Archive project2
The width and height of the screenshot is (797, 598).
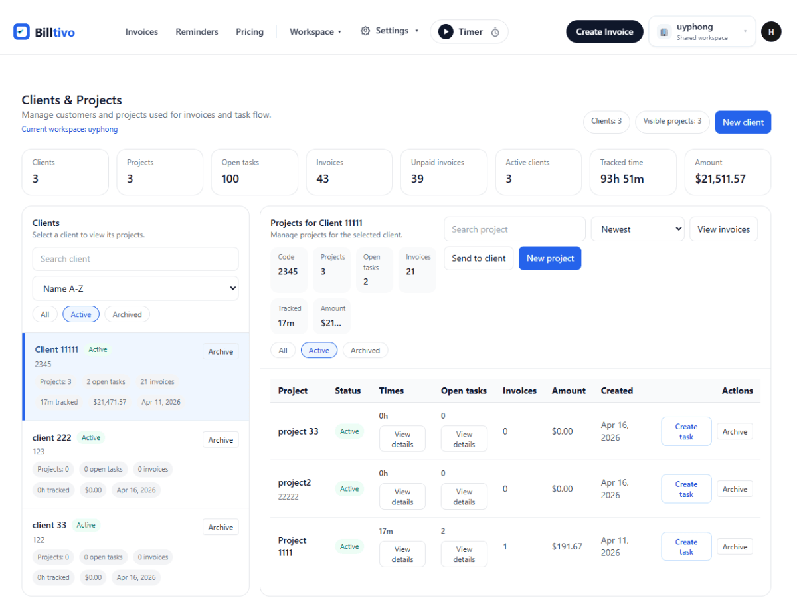pyautogui.click(x=735, y=489)
